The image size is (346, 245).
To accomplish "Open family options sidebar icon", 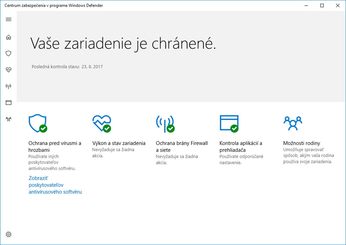I will pos(8,119).
